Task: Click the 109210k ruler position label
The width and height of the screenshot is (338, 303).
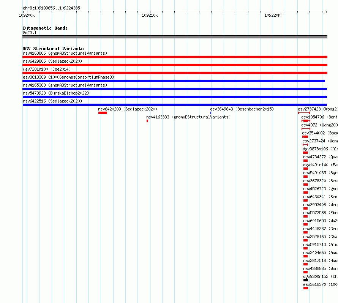Action: pos(150,15)
